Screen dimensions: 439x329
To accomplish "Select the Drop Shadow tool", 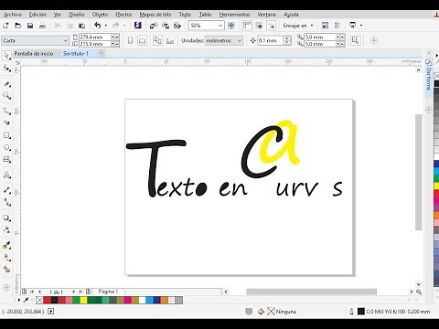I will tap(6, 218).
